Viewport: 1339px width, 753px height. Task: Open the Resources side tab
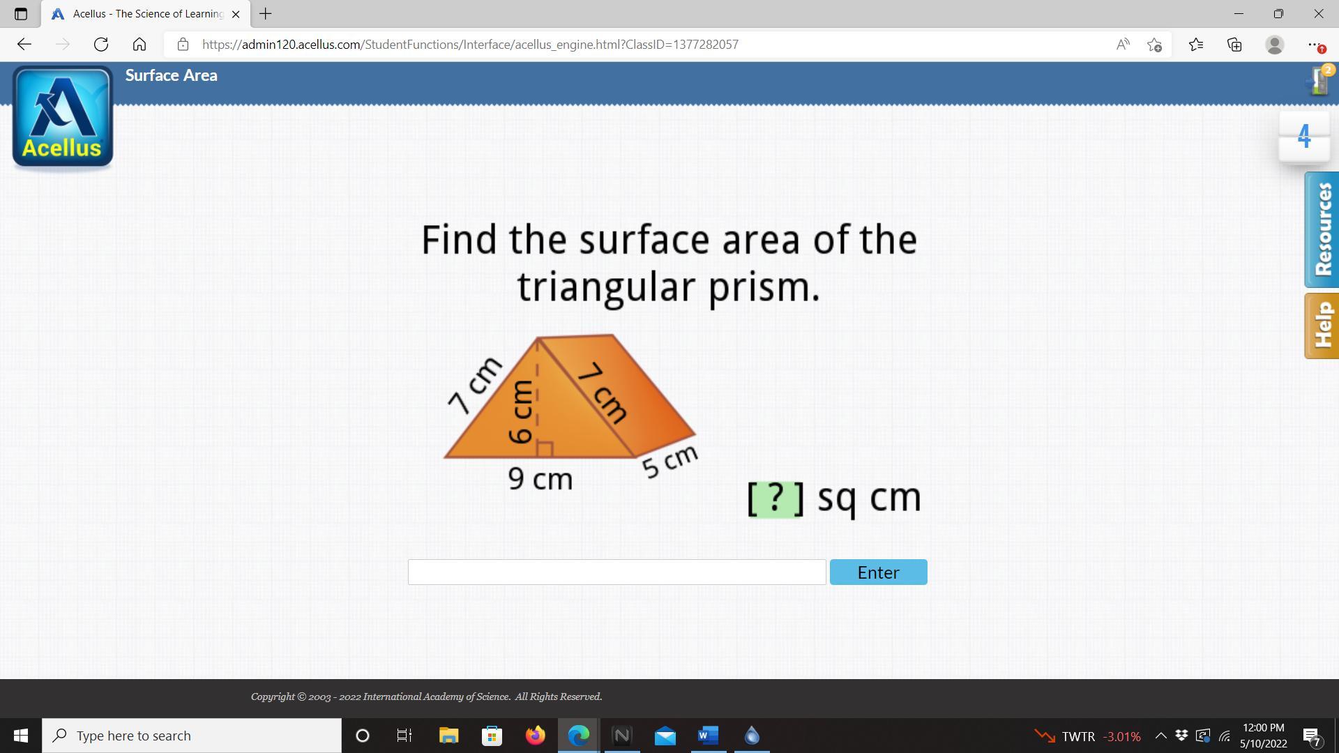coord(1322,229)
